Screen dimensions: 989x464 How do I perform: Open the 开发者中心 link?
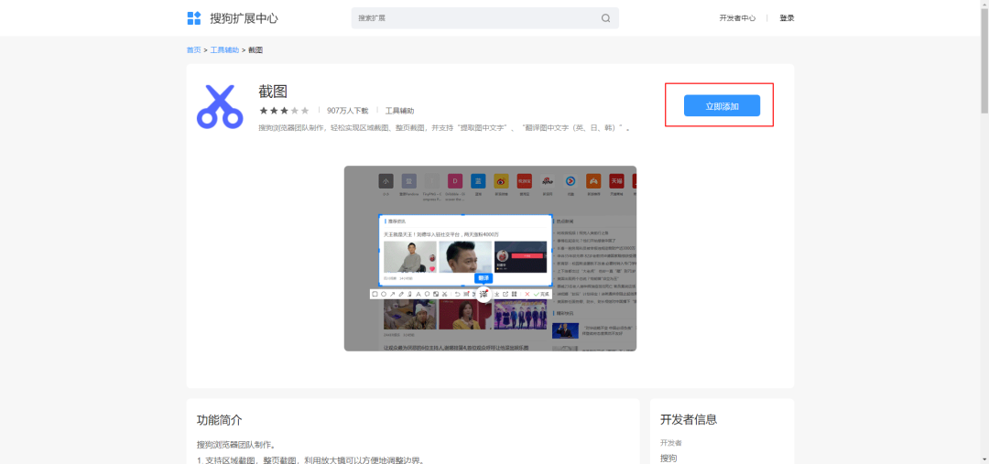pyautogui.click(x=737, y=18)
